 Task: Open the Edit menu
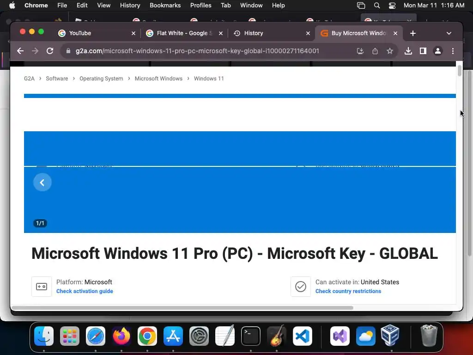click(82, 5)
